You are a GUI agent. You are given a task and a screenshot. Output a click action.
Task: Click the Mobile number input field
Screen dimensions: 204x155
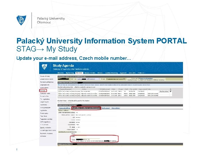[81, 137]
